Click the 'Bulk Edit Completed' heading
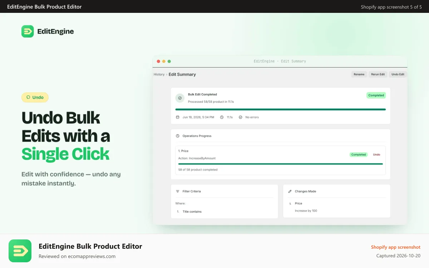Viewport: 429px width, 268px height. tap(202, 95)
